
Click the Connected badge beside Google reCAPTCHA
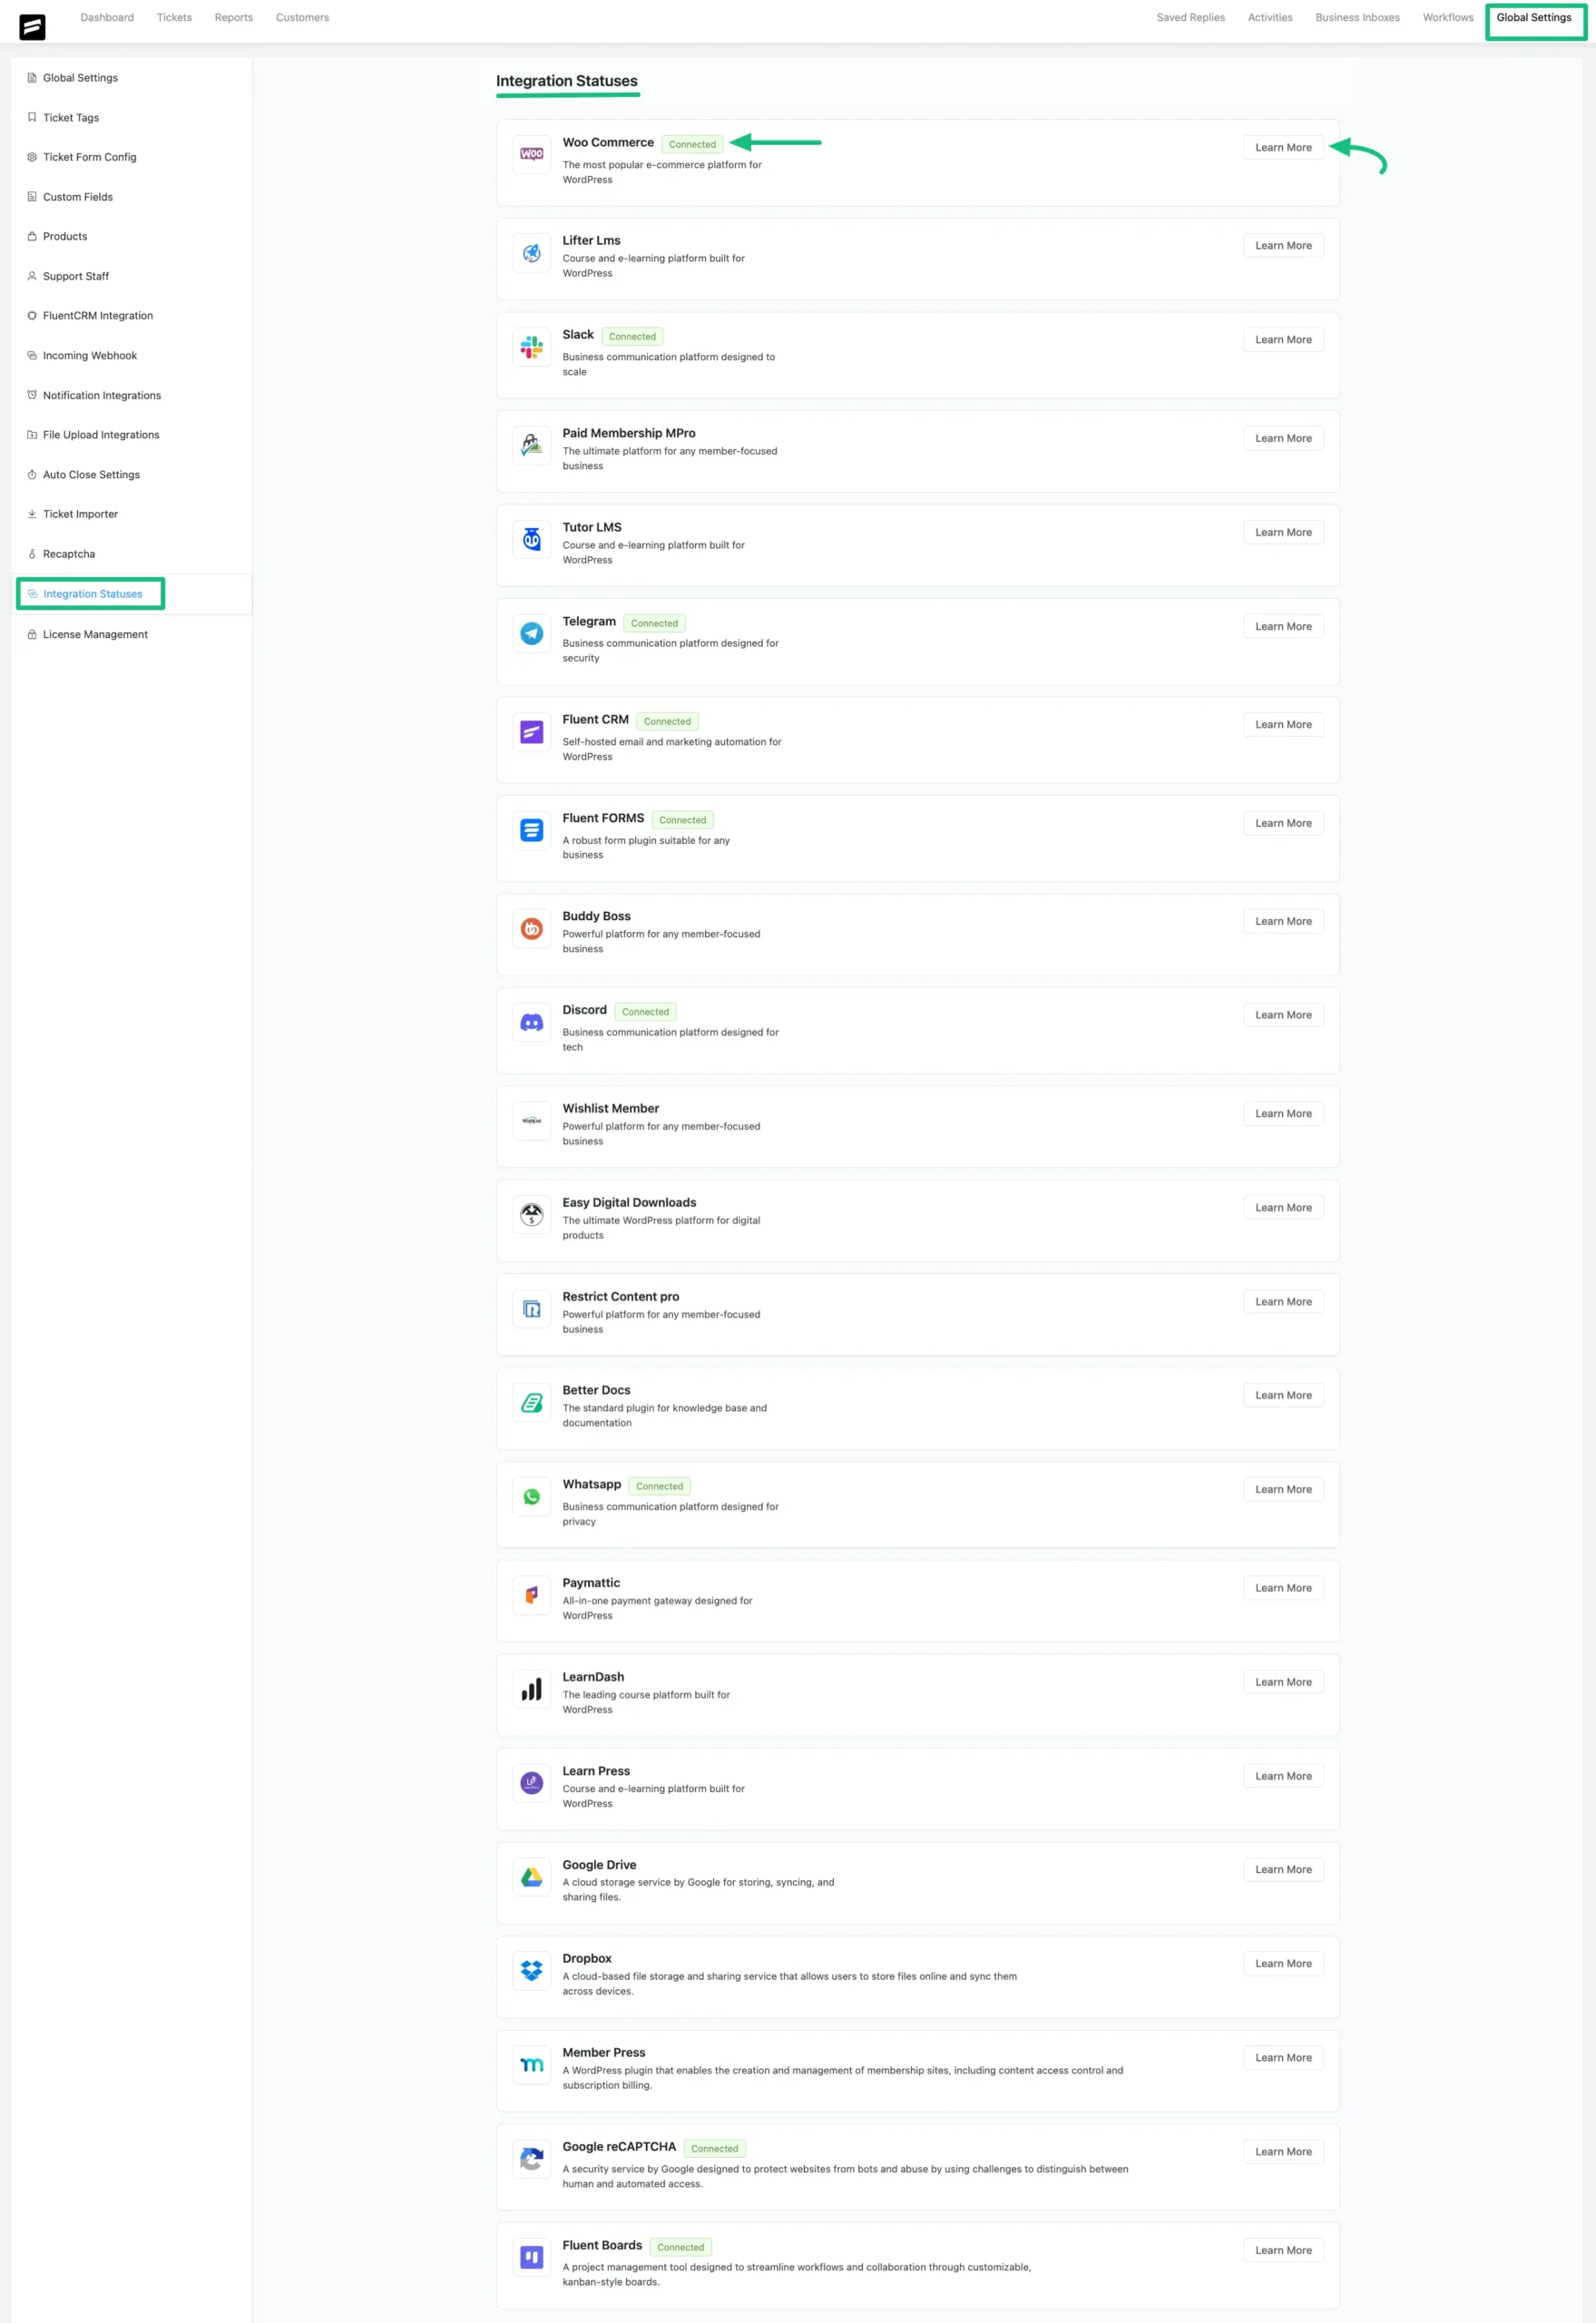coord(714,2149)
